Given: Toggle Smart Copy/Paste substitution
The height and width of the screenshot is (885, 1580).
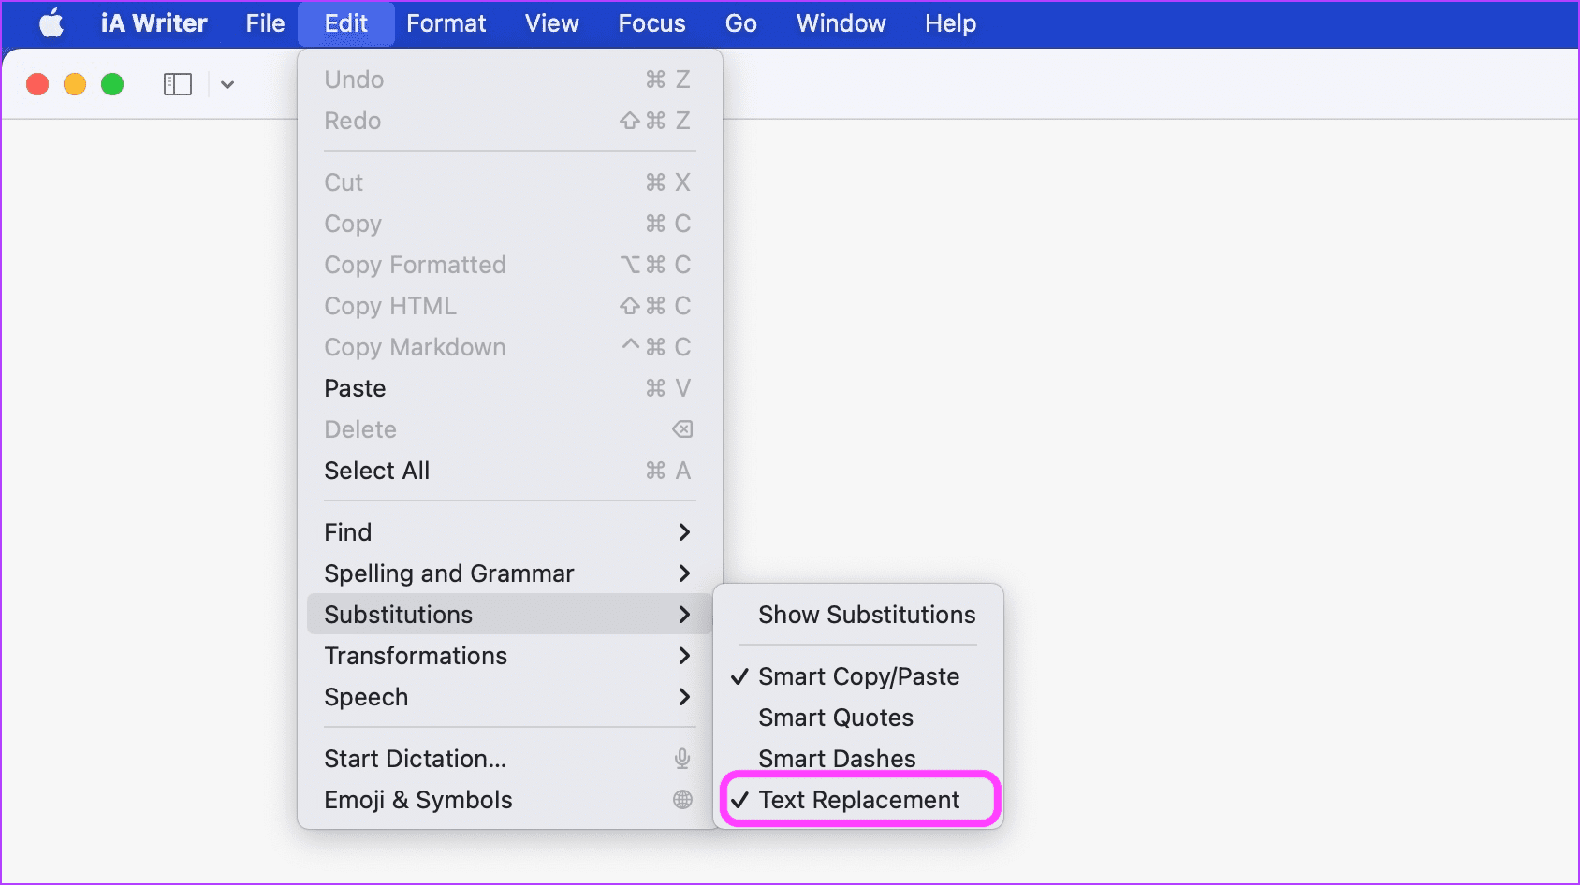Looking at the screenshot, I should (858, 676).
